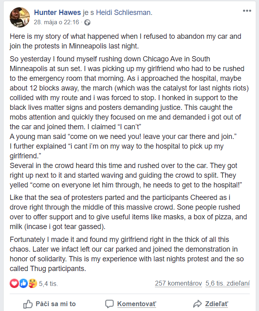Open Hunter Hawes profile picture

(20, 17)
